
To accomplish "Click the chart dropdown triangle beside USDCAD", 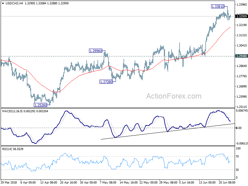I will click(x=3, y=3).
